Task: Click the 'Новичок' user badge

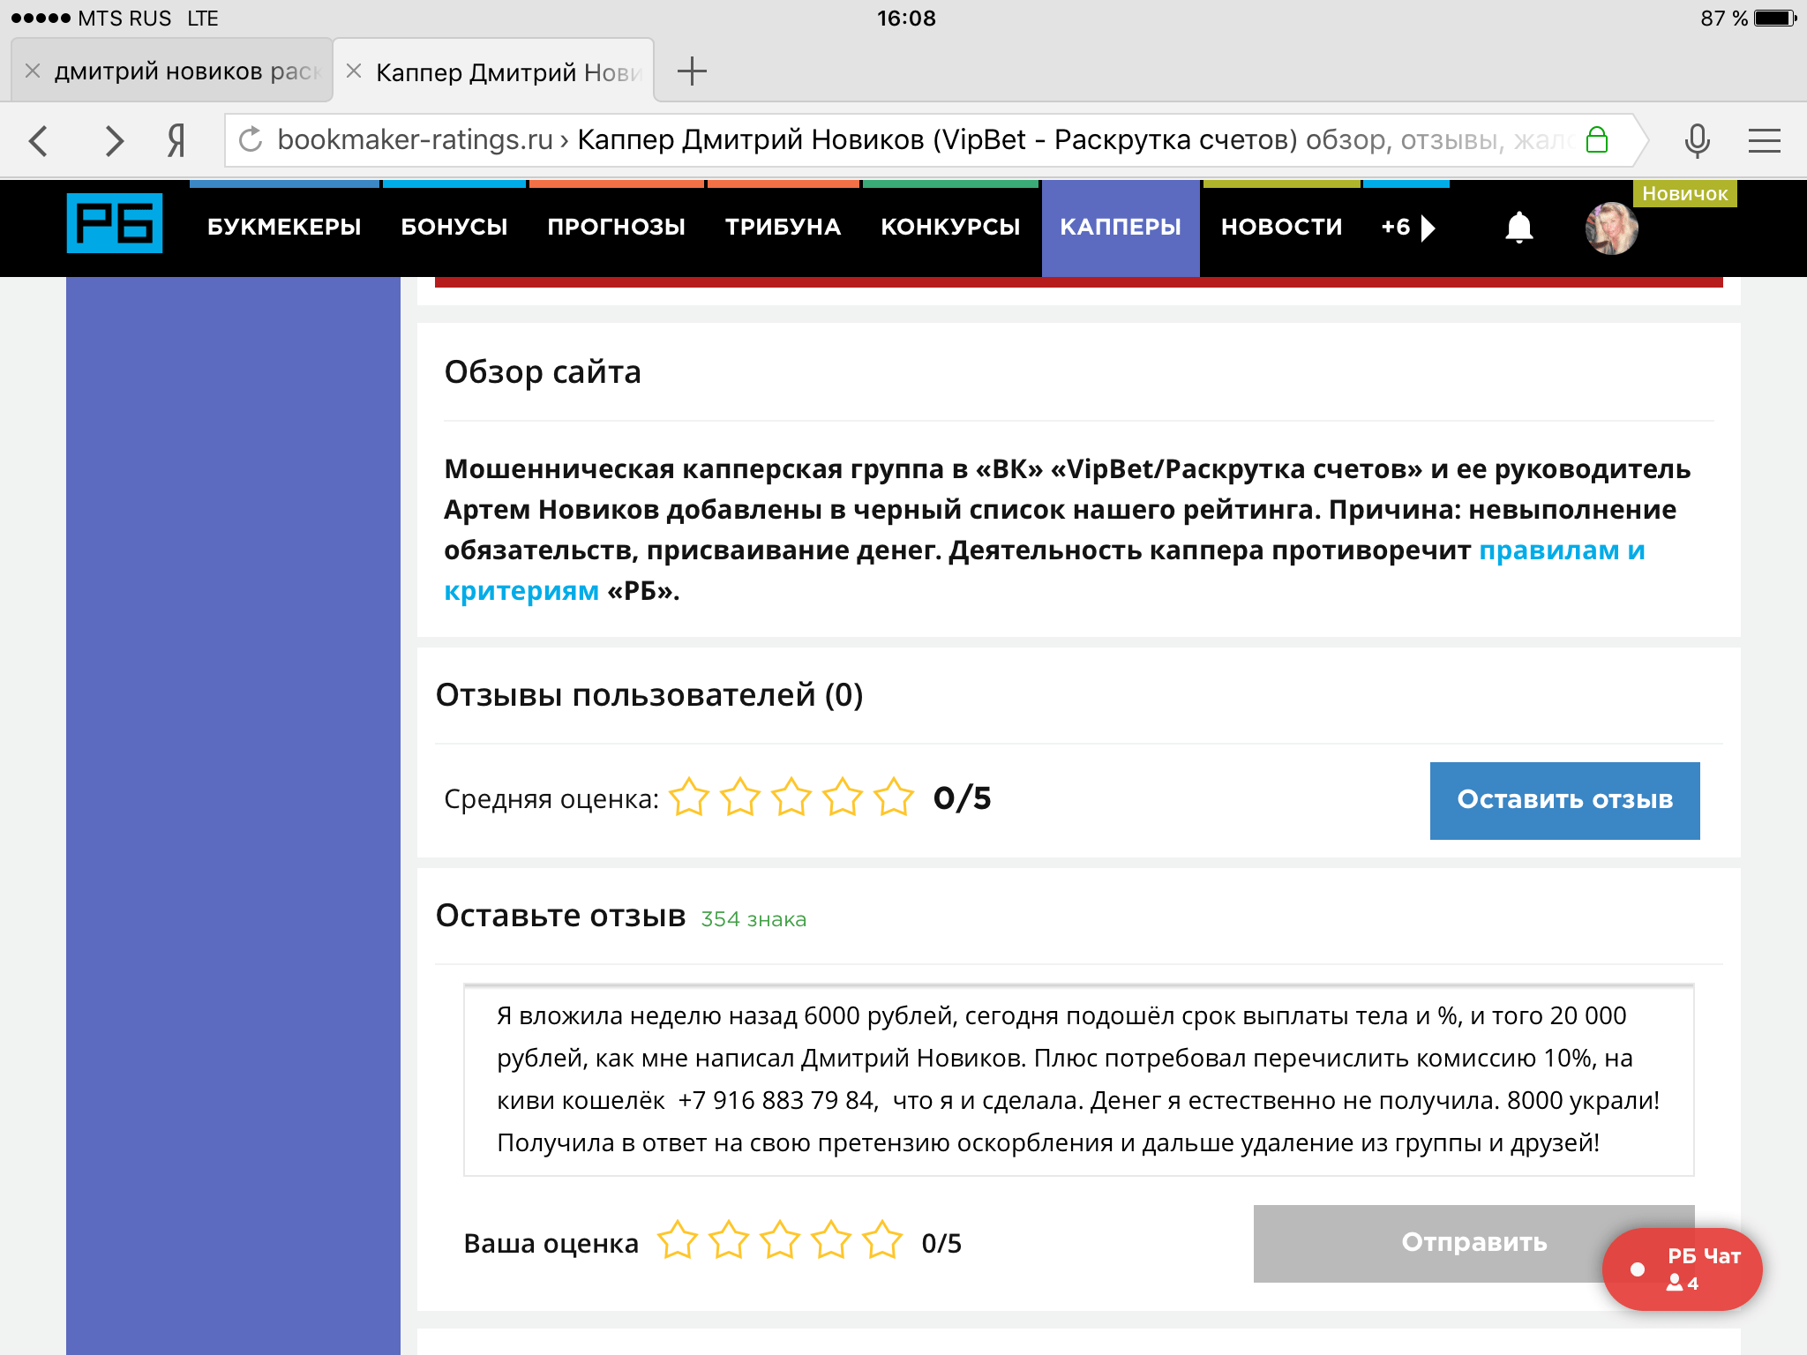Action: pyautogui.click(x=1684, y=194)
